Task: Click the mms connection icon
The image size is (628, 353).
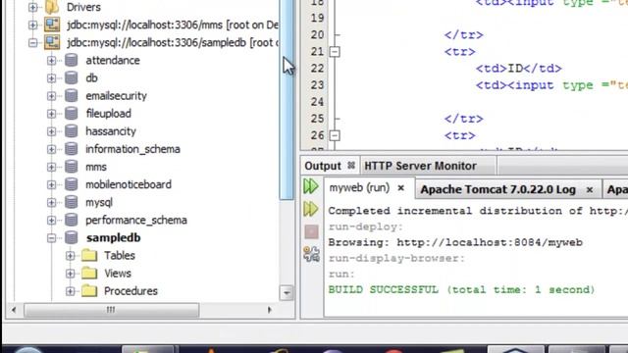Action: [x=52, y=25]
